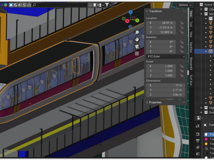Expand the Properties panel in sidebar
The height and width of the screenshot is (160, 214).
(147, 102)
